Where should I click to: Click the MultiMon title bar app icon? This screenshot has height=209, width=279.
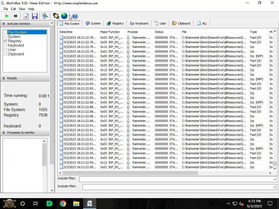click(3, 3)
